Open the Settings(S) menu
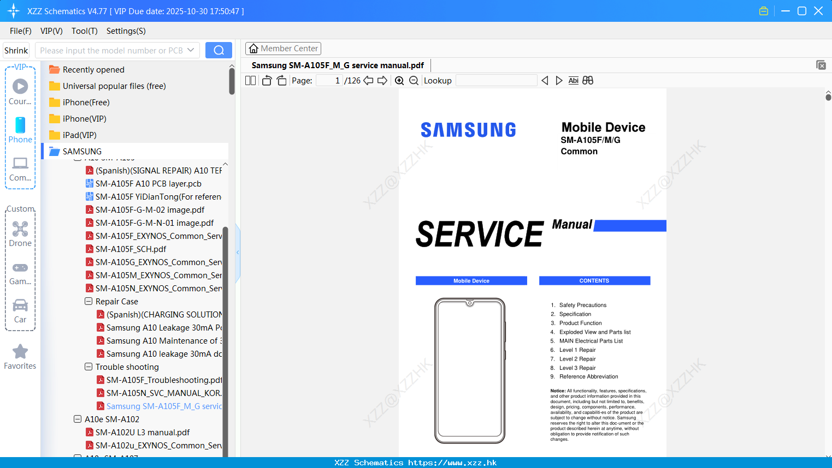This screenshot has height=468, width=832. tap(126, 31)
